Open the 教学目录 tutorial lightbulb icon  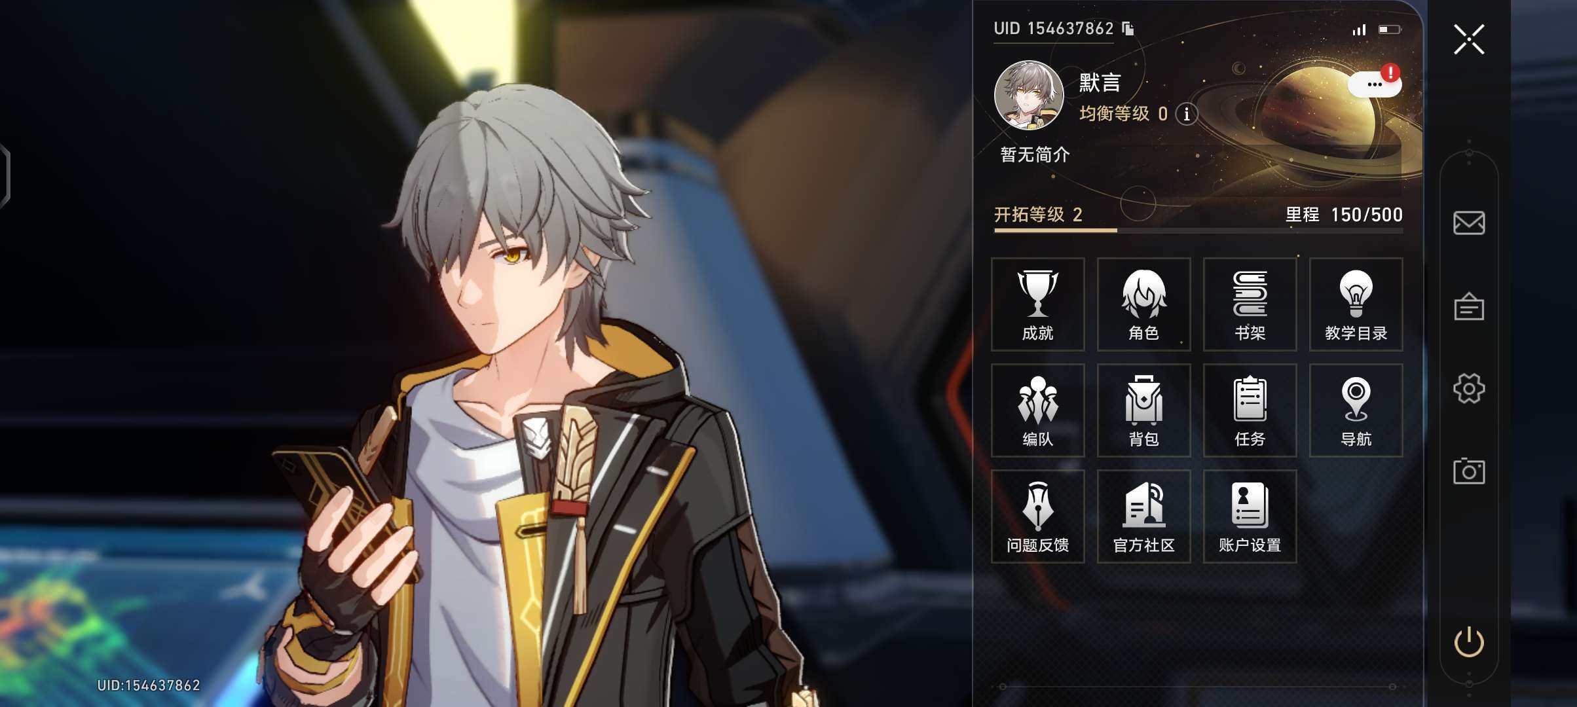[1356, 304]
